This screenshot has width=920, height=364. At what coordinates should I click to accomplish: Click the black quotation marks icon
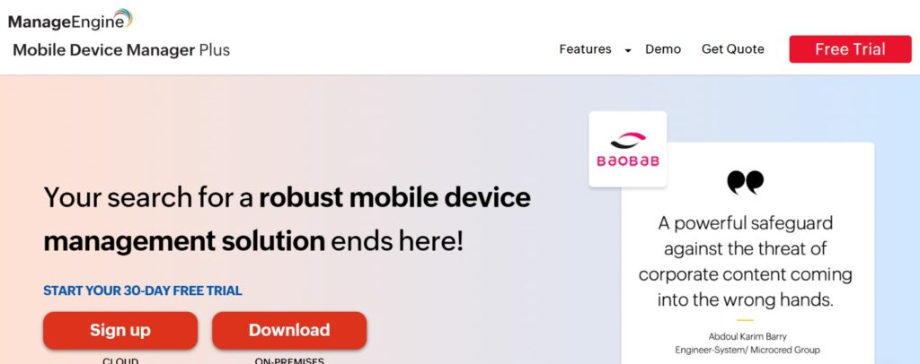(x=745, y=182)
